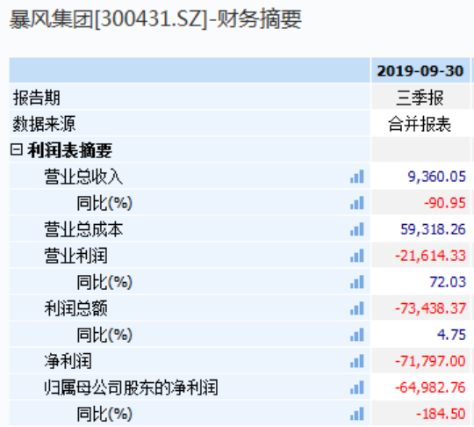Select the 2019-09-30 column header
The height and width of the screenshot is (427, 474).
(x=420, y=71)
